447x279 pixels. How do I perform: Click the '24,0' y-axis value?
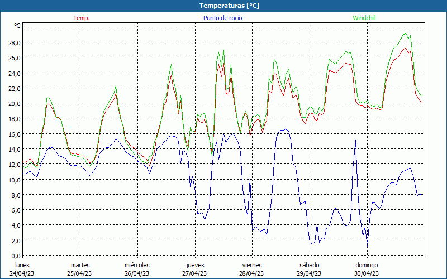tap(15, 73)
